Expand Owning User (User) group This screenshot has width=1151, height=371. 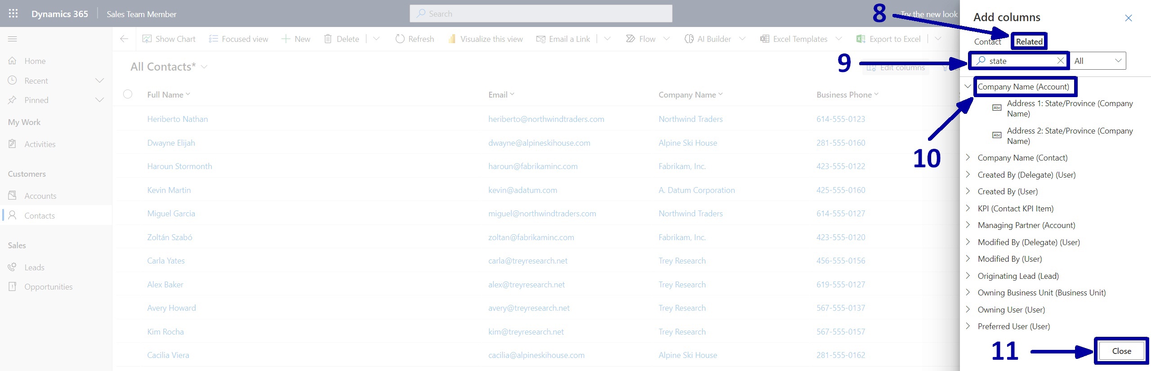click(968, 309)
